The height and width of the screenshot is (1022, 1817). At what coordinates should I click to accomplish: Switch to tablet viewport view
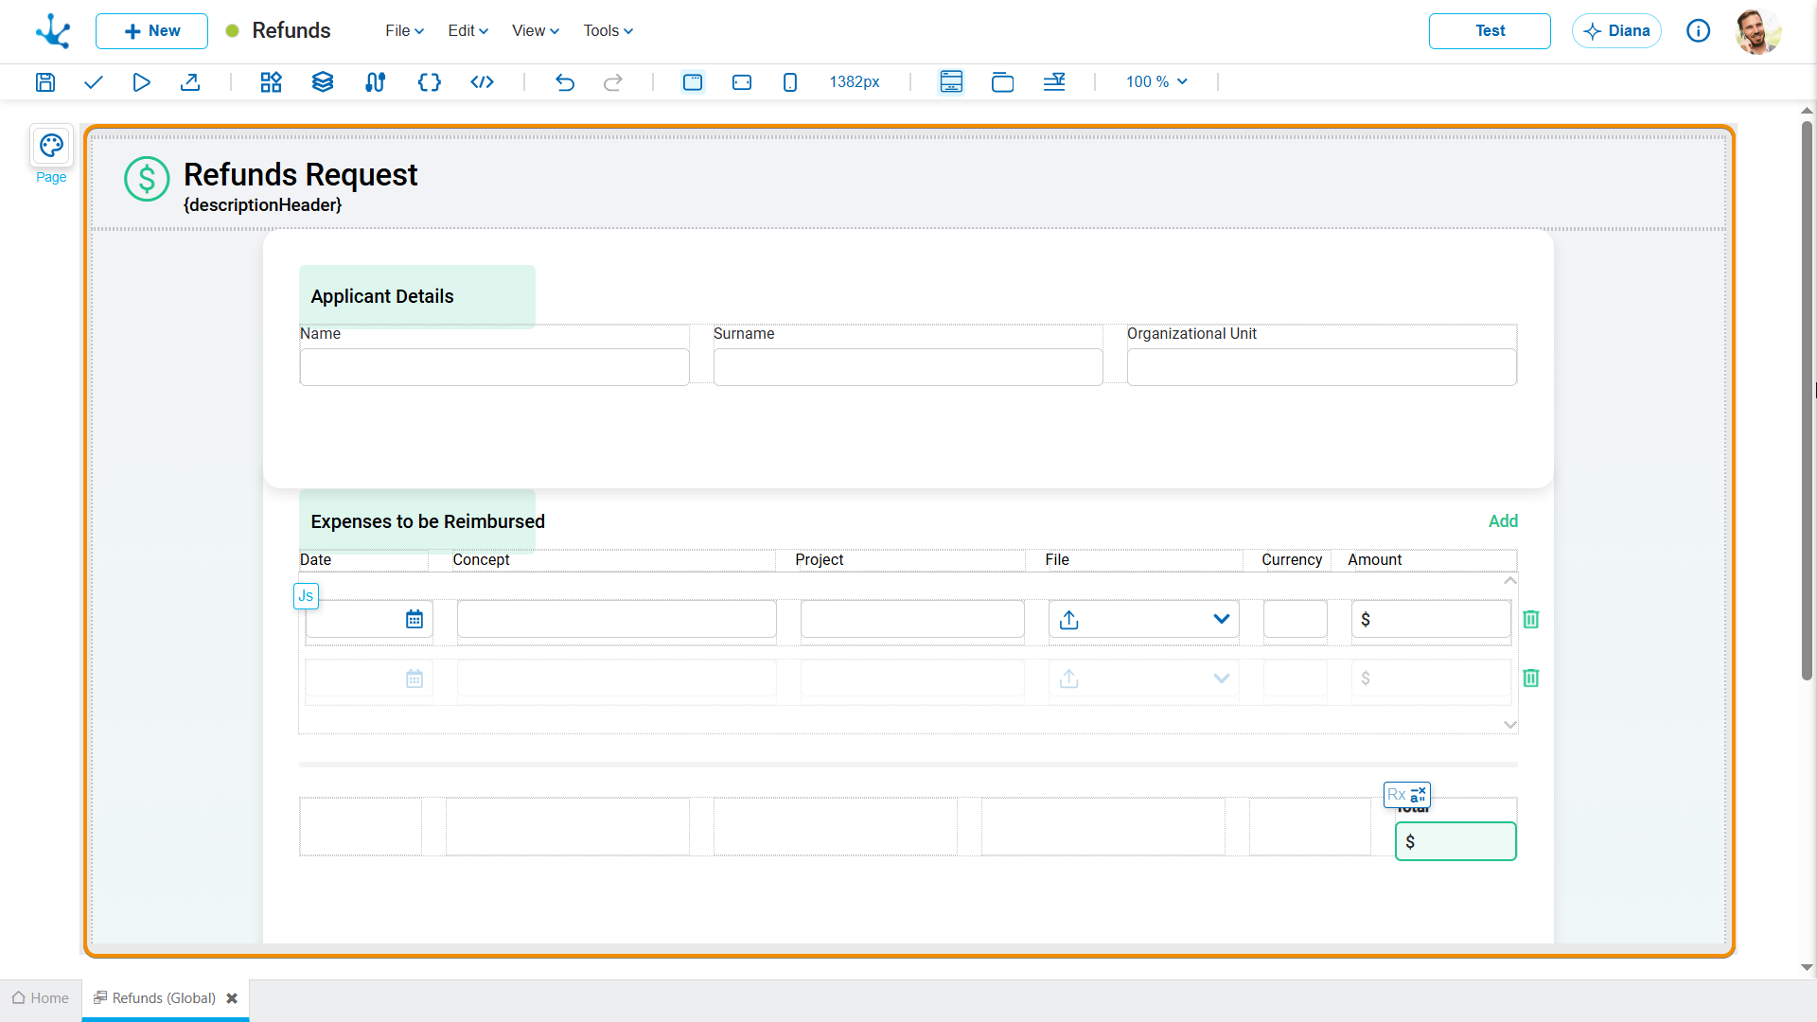click(742, 82)
